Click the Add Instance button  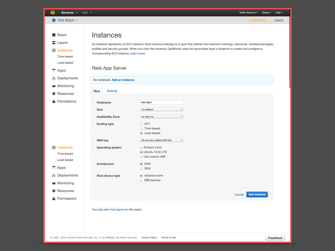[257, 194]
